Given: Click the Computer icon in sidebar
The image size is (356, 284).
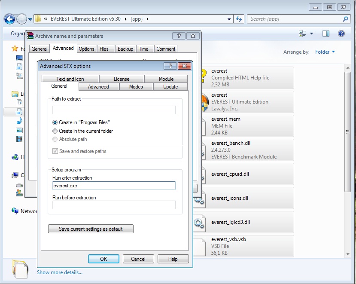Looking at the screenshot, I should pyautogui.click(x=15, y=175).
